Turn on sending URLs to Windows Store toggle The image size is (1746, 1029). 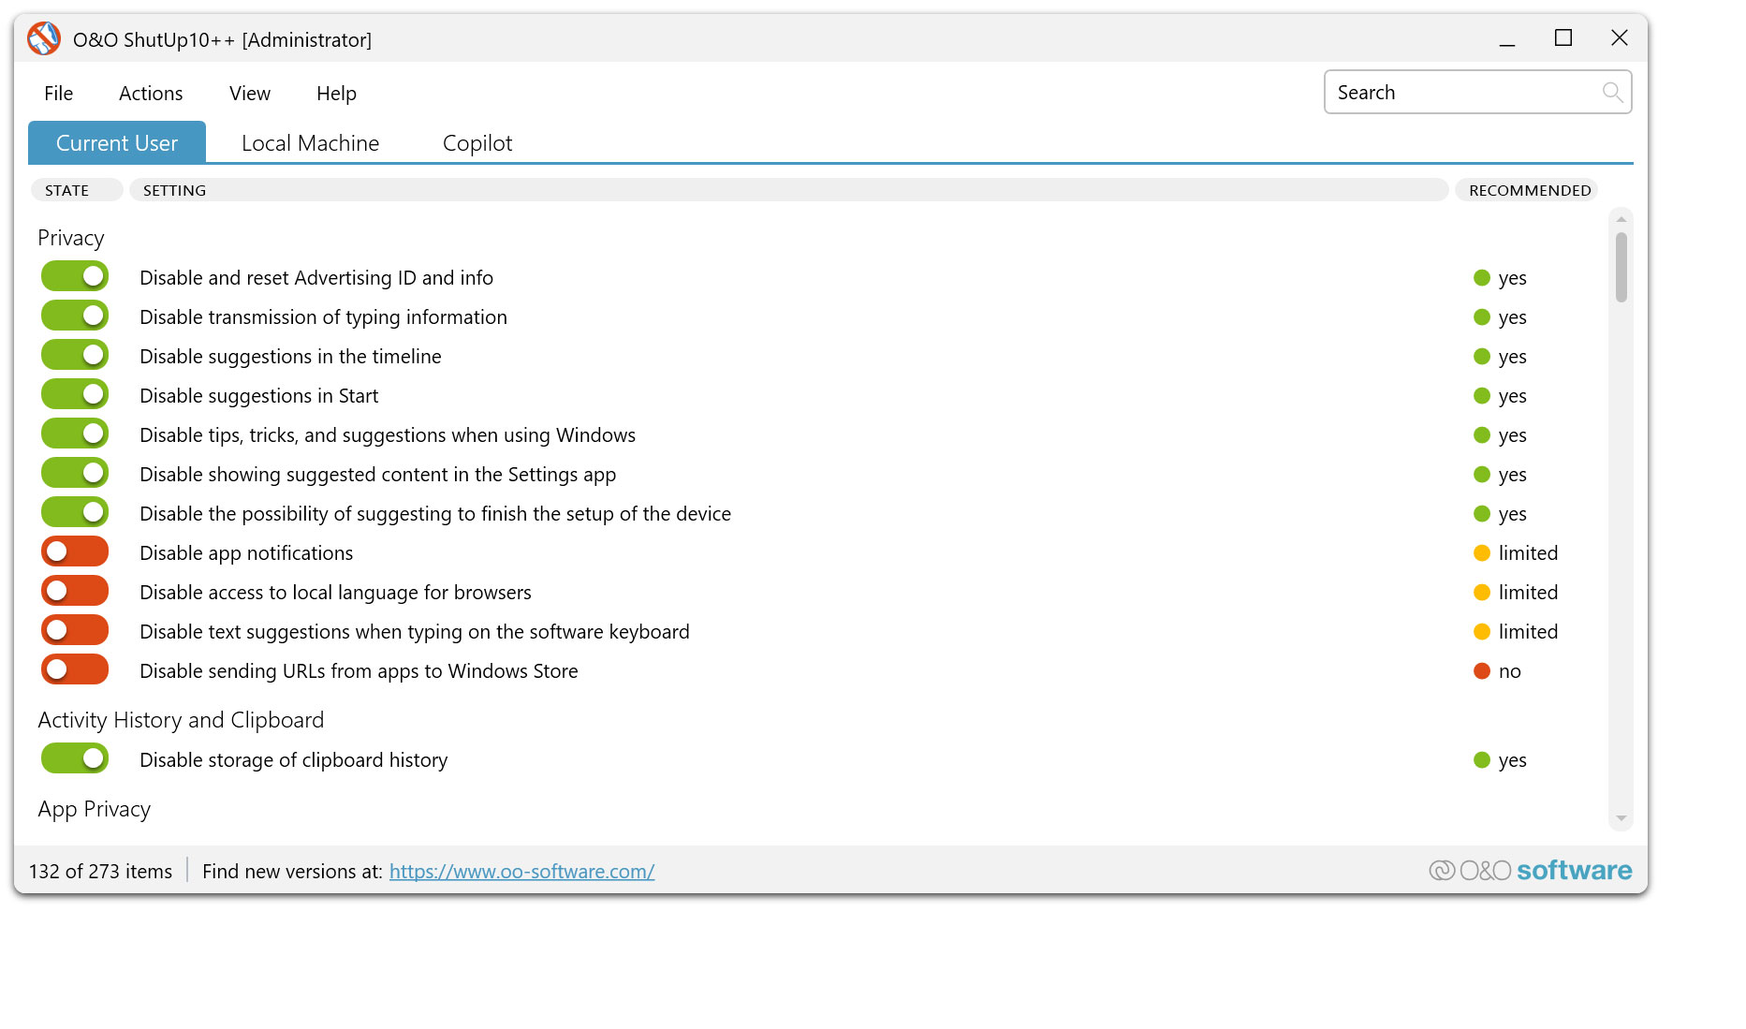74,669
